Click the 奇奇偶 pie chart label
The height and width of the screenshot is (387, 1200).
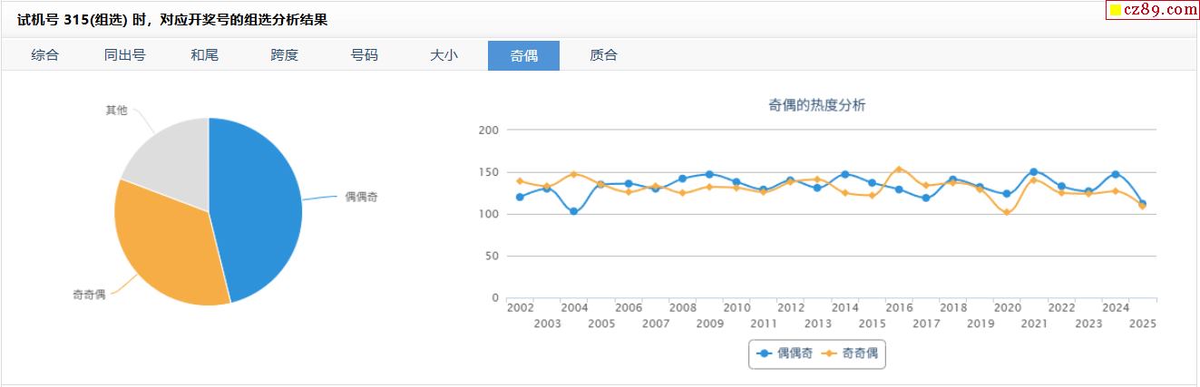89,295
